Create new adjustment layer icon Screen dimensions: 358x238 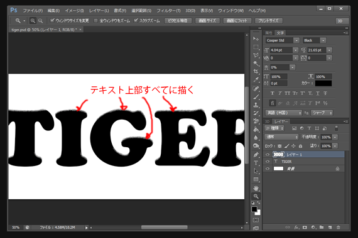[x=313, y=227]
